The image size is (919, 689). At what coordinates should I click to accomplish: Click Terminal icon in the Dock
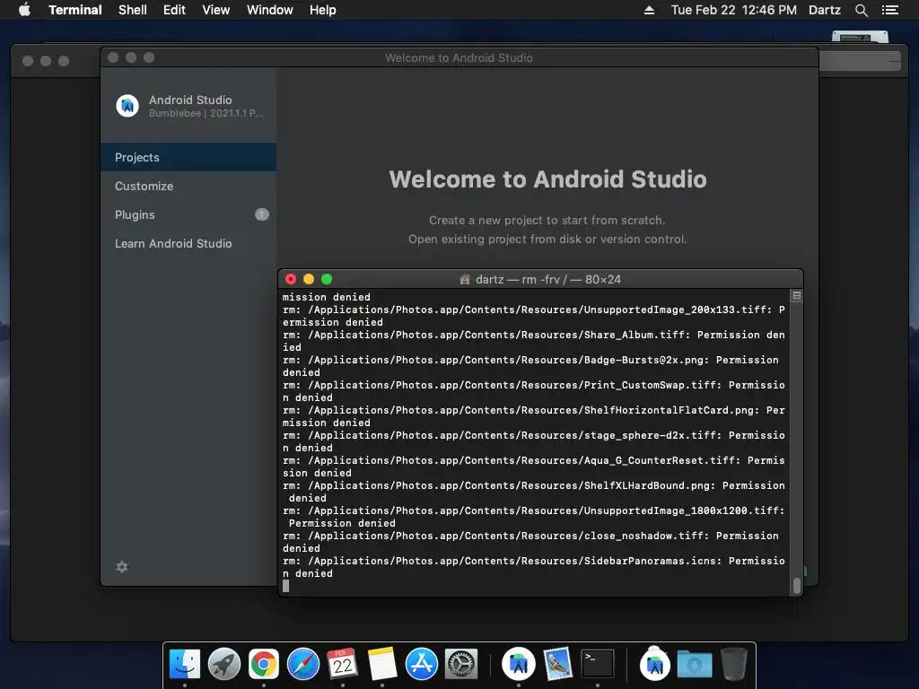tap(597, 665)
